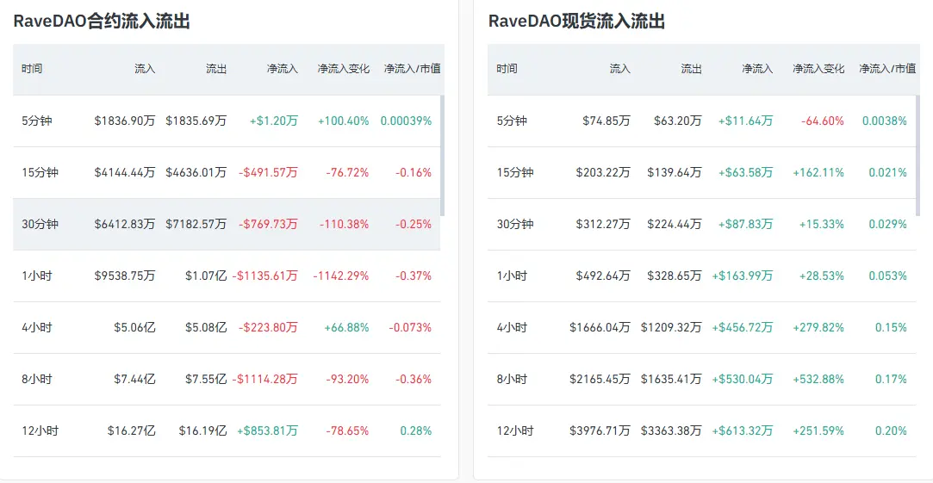Click the 净流入变化 header in the contract table
The image size is (933, 483).
coord(344,69)
